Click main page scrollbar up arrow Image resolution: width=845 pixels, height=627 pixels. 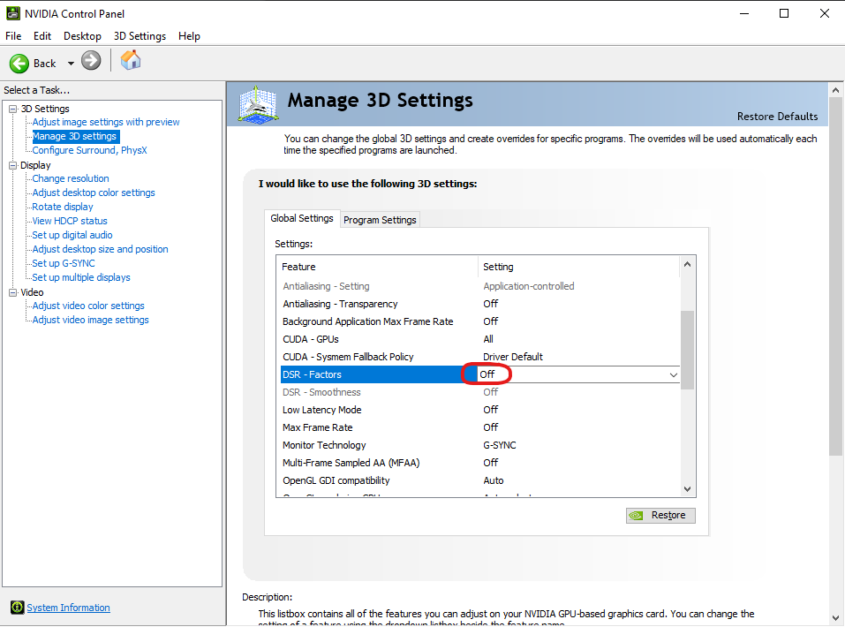835,91
